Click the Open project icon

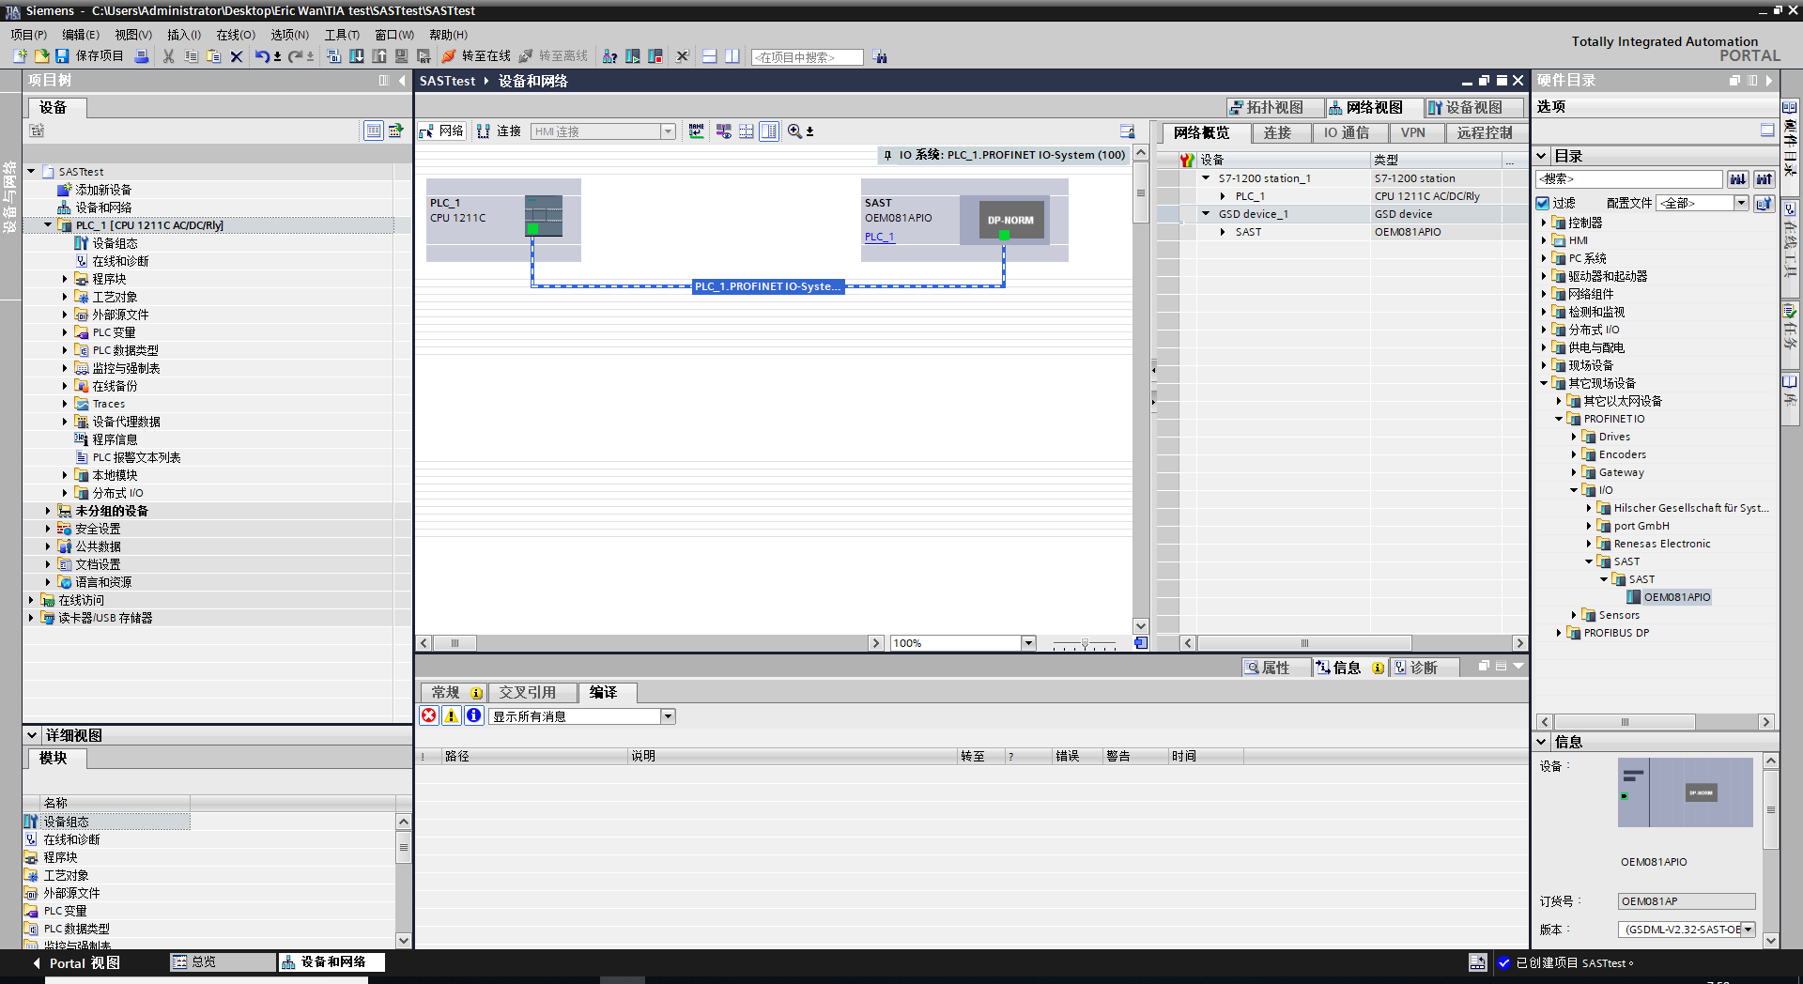click(41, 56)
